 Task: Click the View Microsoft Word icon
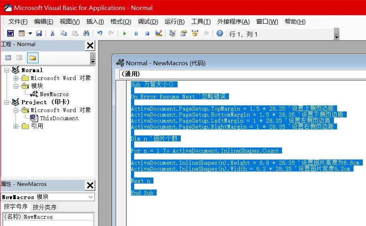[x=10, y=34]
